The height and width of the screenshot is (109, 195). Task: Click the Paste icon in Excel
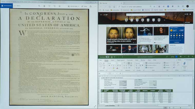click(x=101, y=65)
